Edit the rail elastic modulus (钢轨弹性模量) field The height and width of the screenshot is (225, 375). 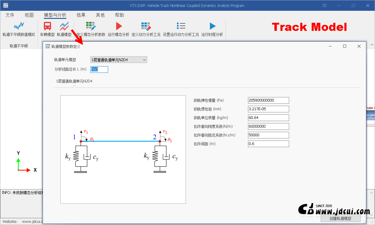coord(268,100)
